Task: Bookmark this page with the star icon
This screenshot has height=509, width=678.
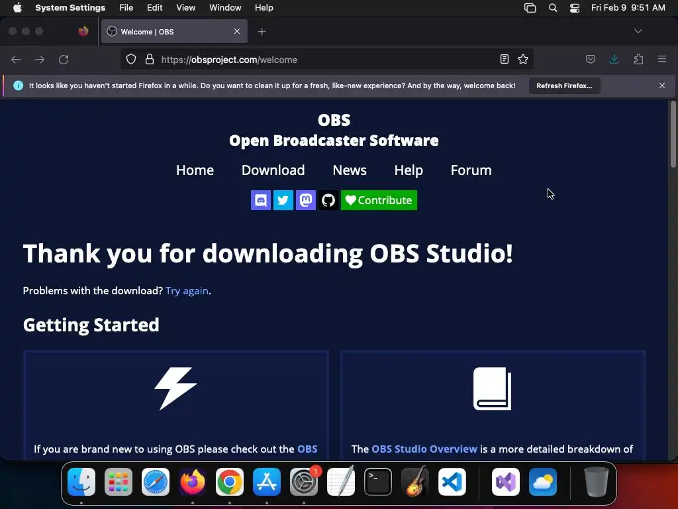Action: (x=523, y=59)
